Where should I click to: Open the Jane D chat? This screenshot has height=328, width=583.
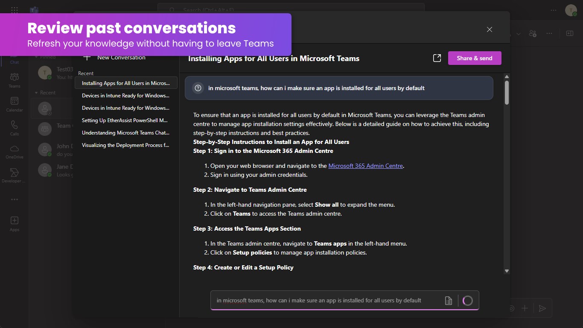tap(52, 170)
